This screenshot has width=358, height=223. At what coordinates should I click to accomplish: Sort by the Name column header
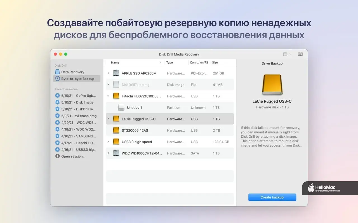pyautogui.click(x=135, y=63)
